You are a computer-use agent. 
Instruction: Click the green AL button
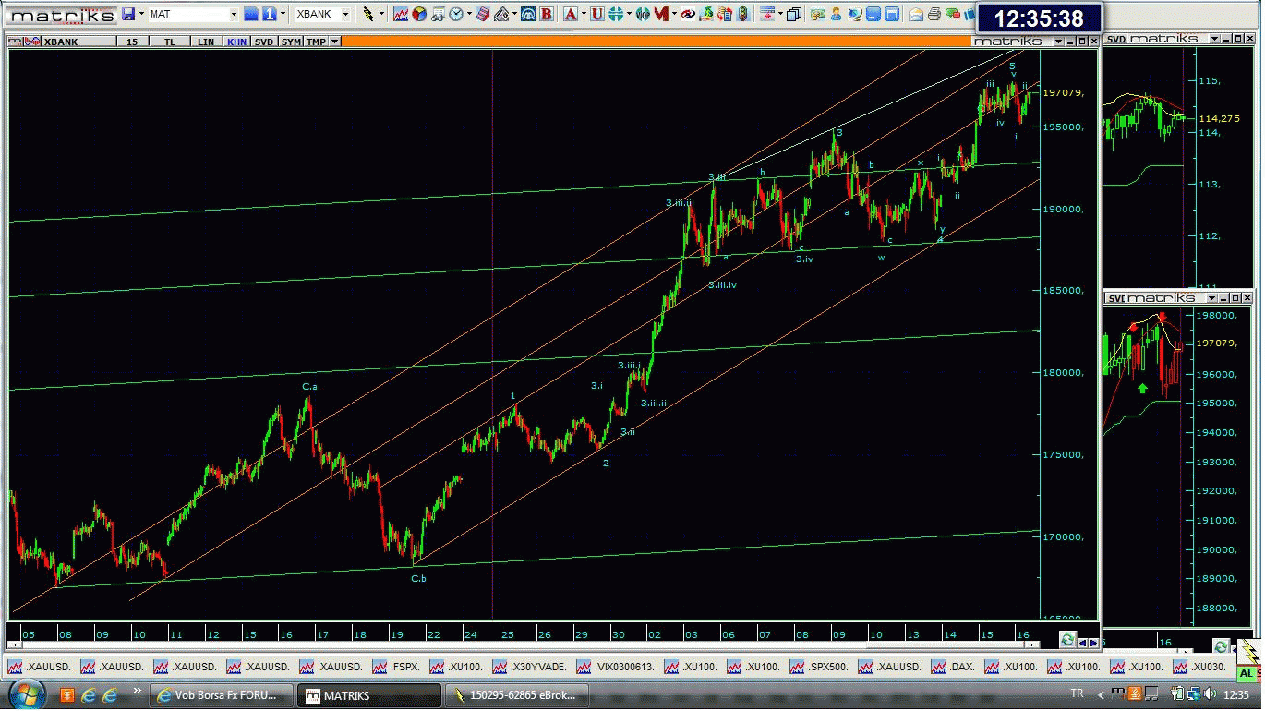click(x=1247, y=674)
